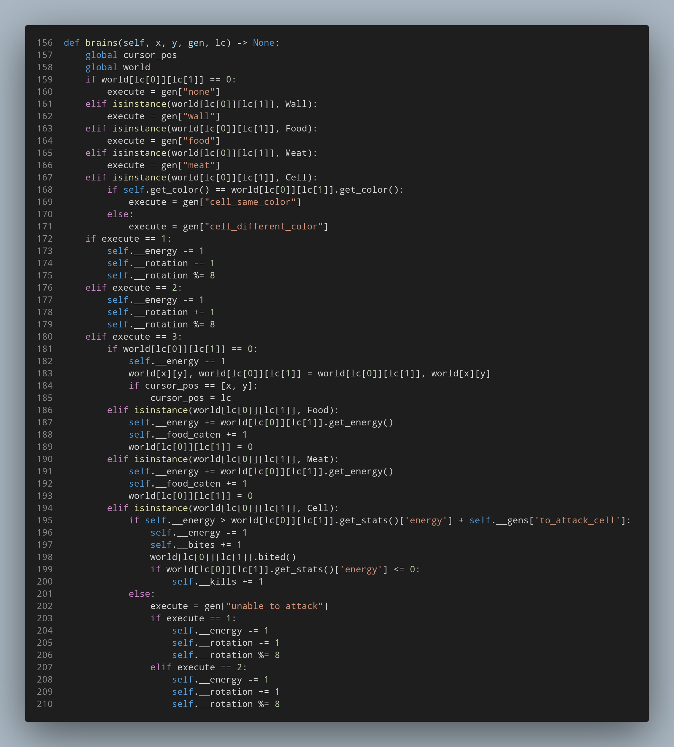The image size is (674, 747).
Task: Click 'if execute == 1:' on line 172
Action: [x=128, y=238]
